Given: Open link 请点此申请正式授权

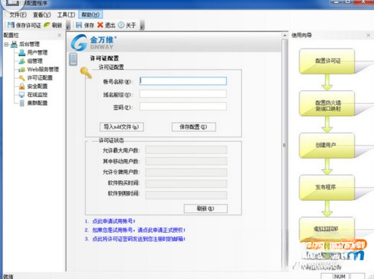Looking at the screenshot, I should 161,230.
